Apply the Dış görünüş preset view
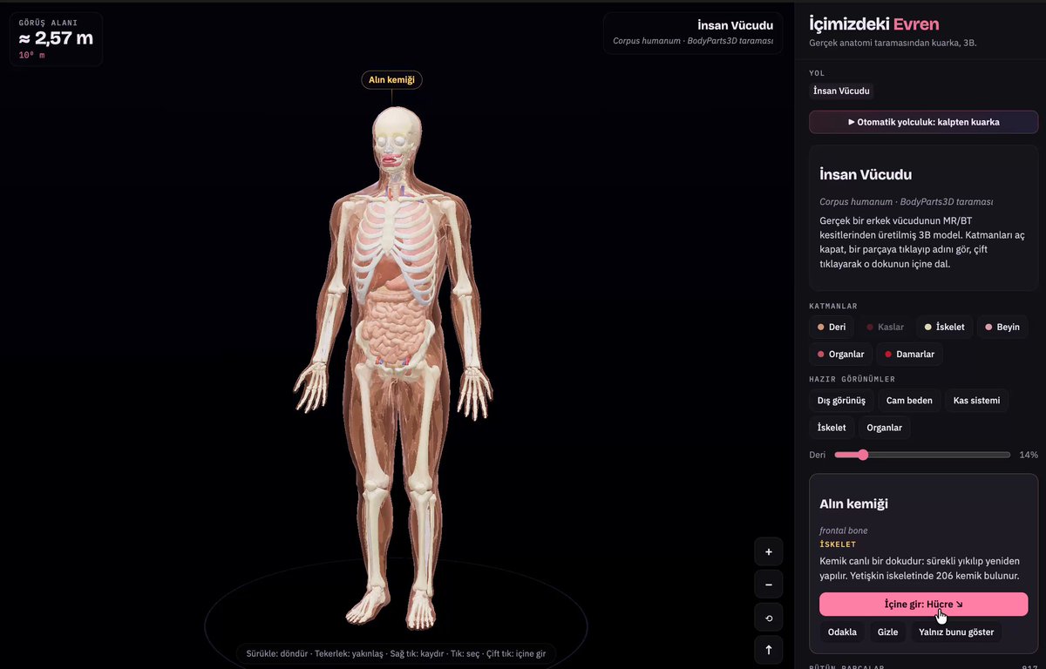The height and width of the screenshot is (669, 1046). point(841,401)
